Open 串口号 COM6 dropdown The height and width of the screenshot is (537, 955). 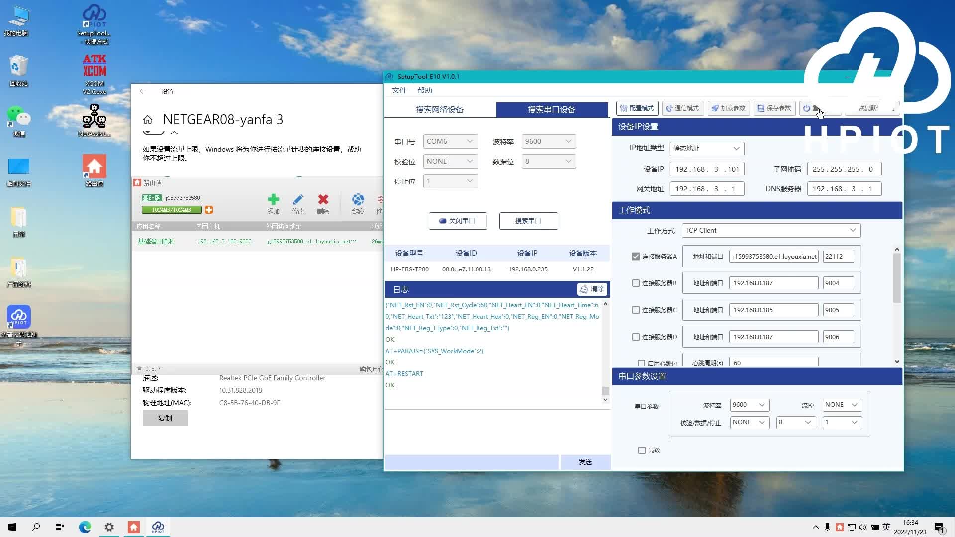(450, 141)
